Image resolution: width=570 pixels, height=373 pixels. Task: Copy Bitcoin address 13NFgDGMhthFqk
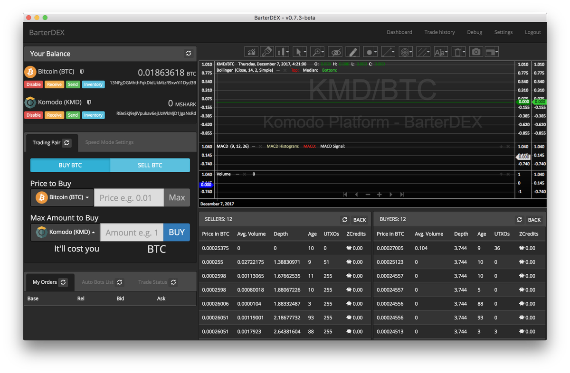(153, 83)
